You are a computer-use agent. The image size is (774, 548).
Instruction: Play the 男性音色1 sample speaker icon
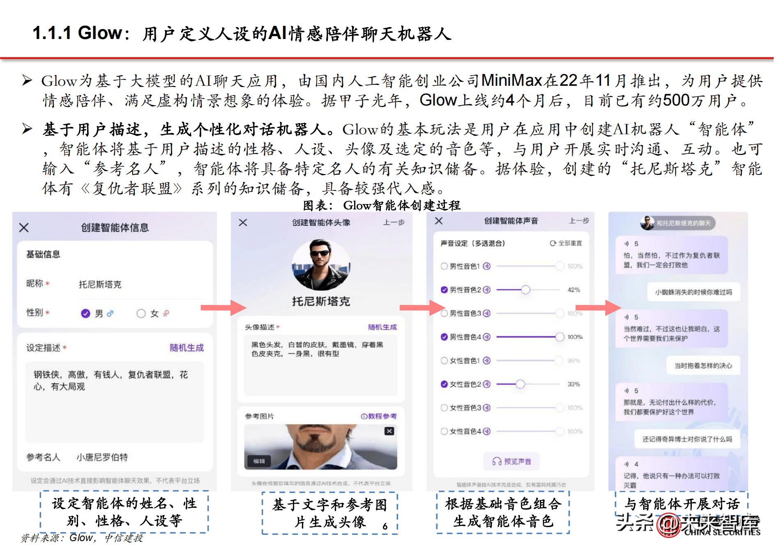pos(487,266)
